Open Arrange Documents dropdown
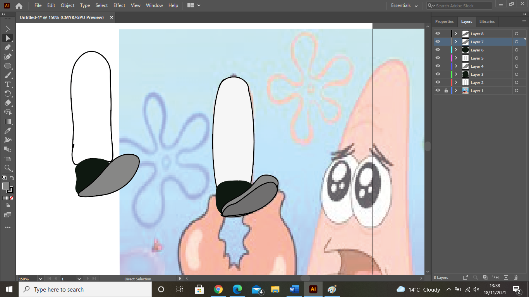This screenshot has height=297, width=529. click(194, 5)
